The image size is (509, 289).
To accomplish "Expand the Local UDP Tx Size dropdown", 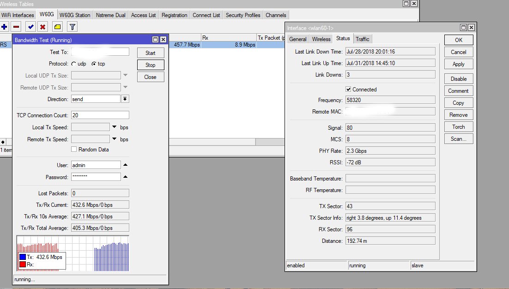I will click(x=125, y=75).
